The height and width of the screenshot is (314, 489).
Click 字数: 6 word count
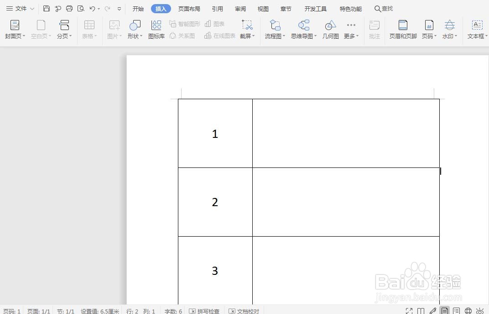173,311
